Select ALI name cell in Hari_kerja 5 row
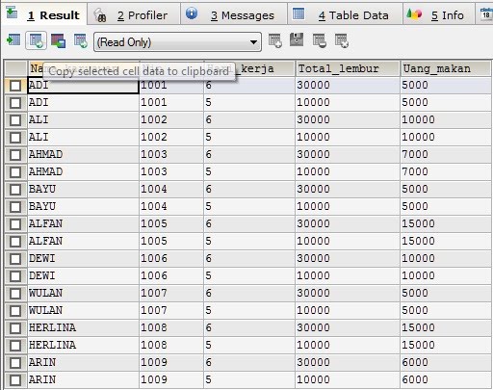 point(83,137)
